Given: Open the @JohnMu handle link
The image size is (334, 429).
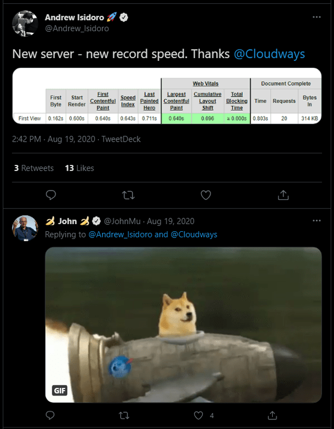Looking at the screenshot, I should point(123,221).
